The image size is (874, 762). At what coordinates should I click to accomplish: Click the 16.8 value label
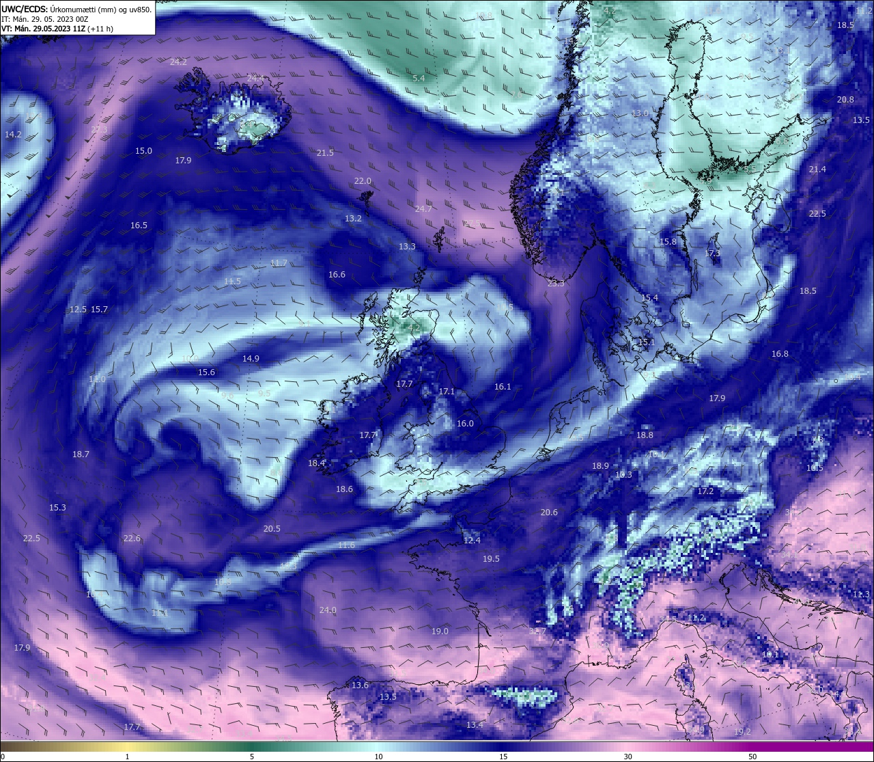point(780,354)
